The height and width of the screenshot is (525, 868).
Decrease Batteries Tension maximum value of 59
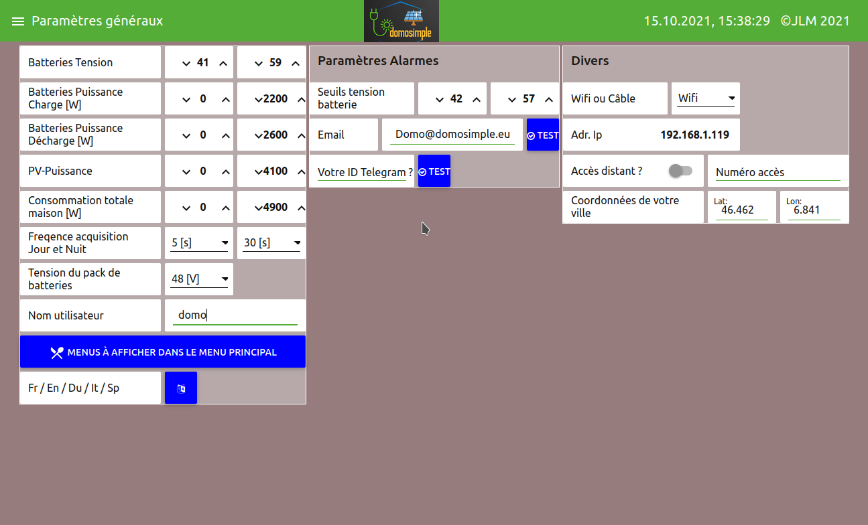tap(259, 63)
